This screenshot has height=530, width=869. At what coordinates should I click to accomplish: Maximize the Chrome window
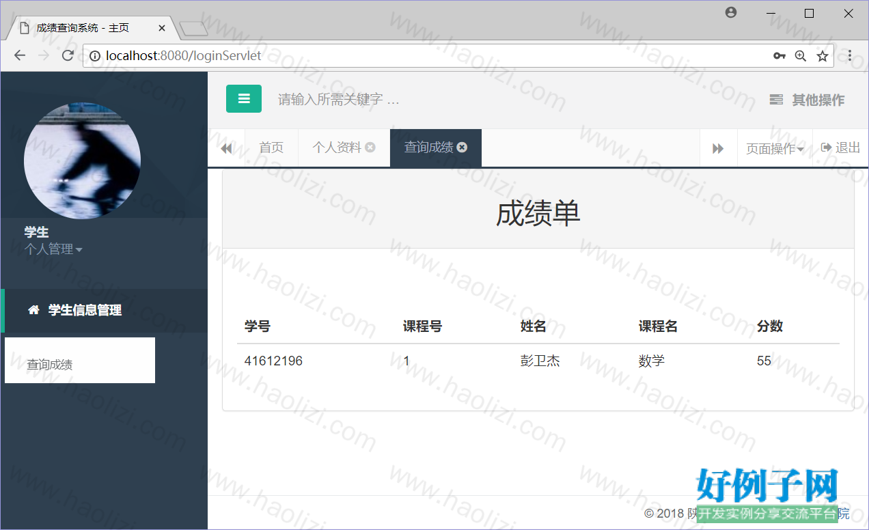pos(810,13)
